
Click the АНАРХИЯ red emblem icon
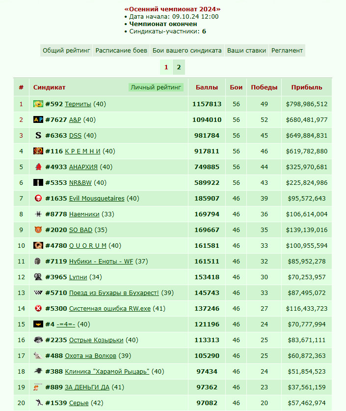pos(38,167)
